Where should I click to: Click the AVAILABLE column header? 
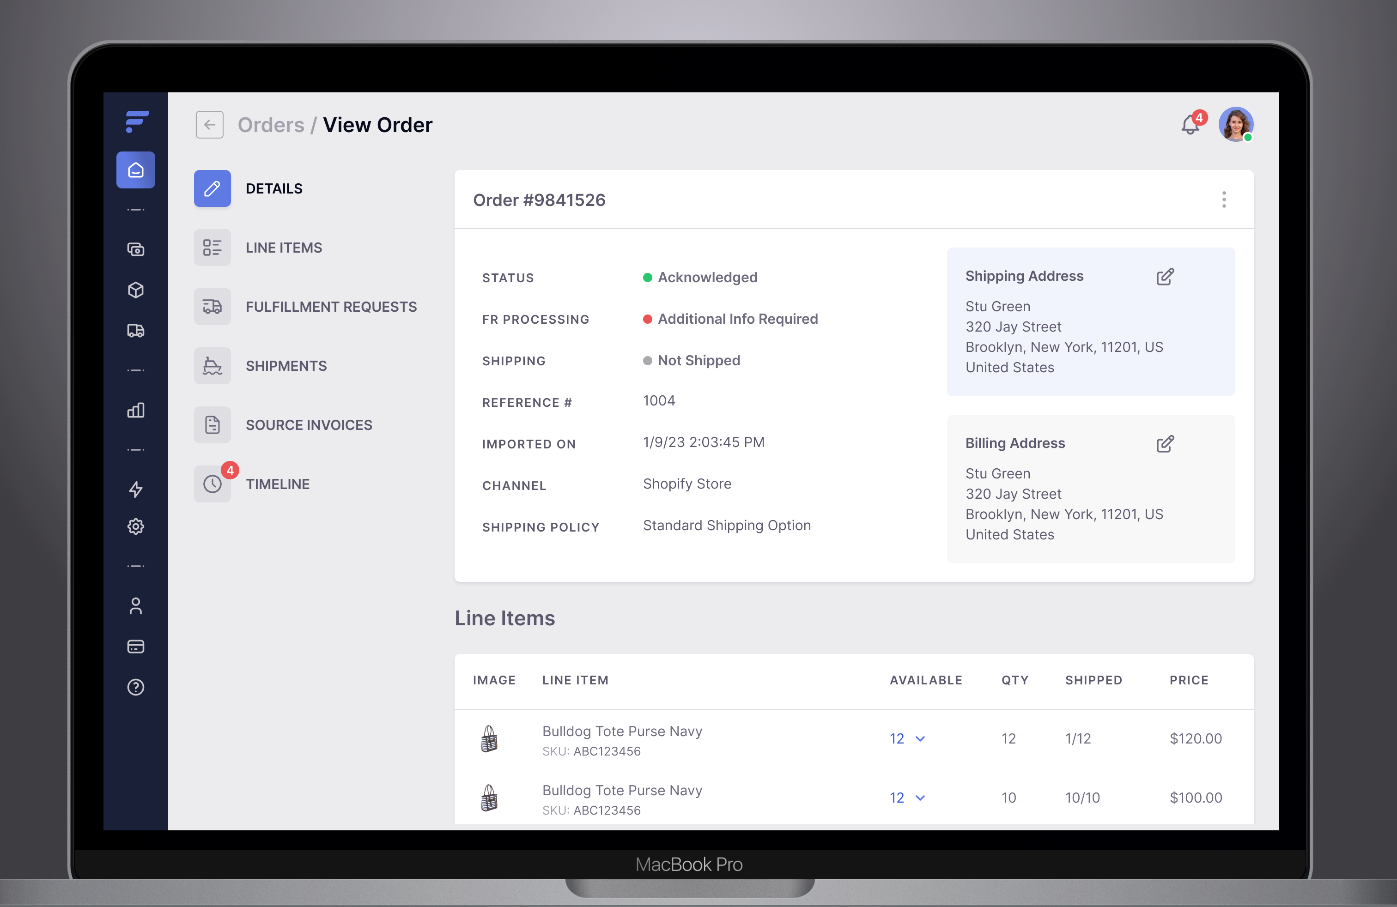[x=926, y=681]
